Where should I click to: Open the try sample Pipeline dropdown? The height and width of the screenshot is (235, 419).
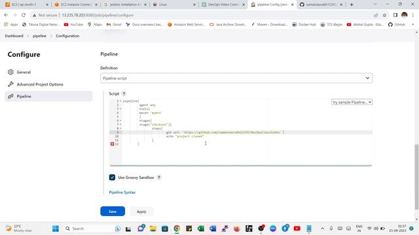pos(352,102)
